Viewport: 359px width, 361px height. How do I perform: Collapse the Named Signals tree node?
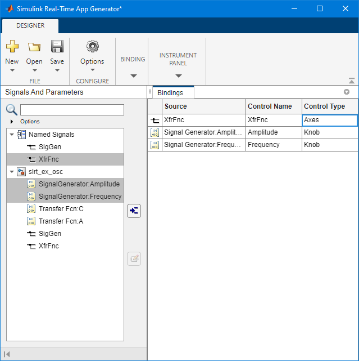[12, 135]
